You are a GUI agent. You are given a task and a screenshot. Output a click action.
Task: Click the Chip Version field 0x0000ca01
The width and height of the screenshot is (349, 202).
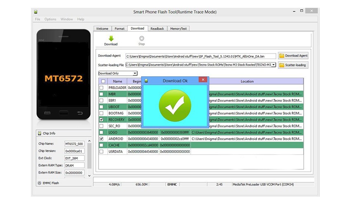click(74, 151)
